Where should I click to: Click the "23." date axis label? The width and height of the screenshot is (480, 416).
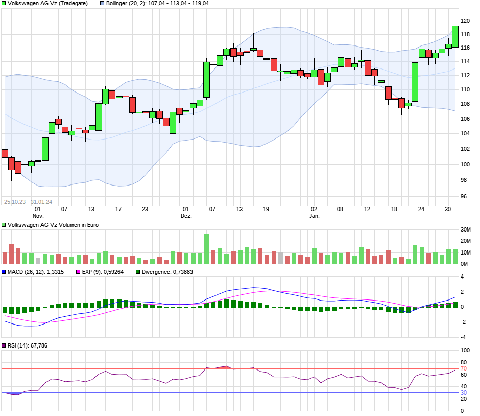pos(146,209)
